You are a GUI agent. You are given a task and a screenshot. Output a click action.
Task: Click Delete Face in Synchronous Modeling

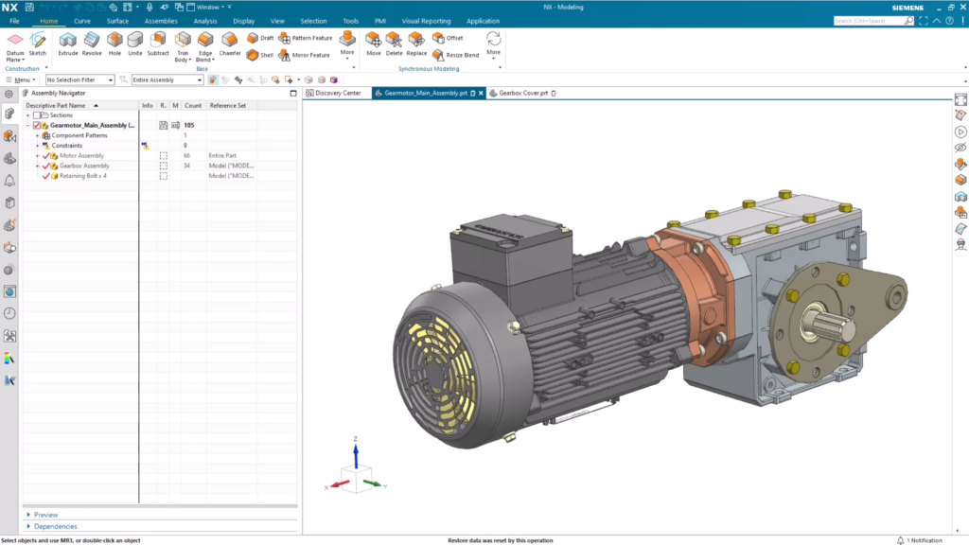[394, 44]
